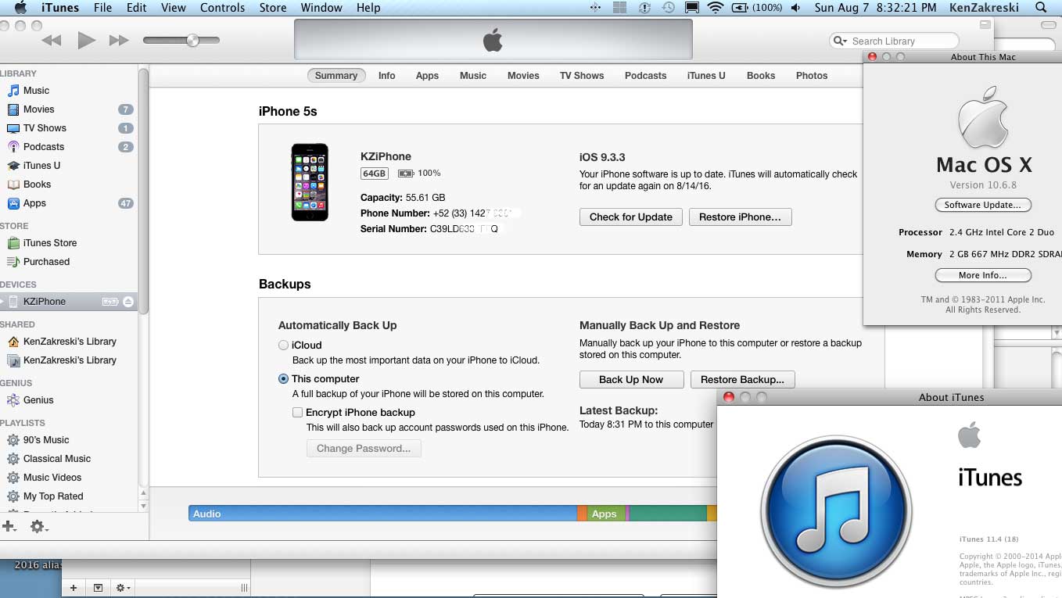Open Books in the Library sidebar
This screenshot has height=598, width=1062.
pyautogui.click(x=37, y=184)
